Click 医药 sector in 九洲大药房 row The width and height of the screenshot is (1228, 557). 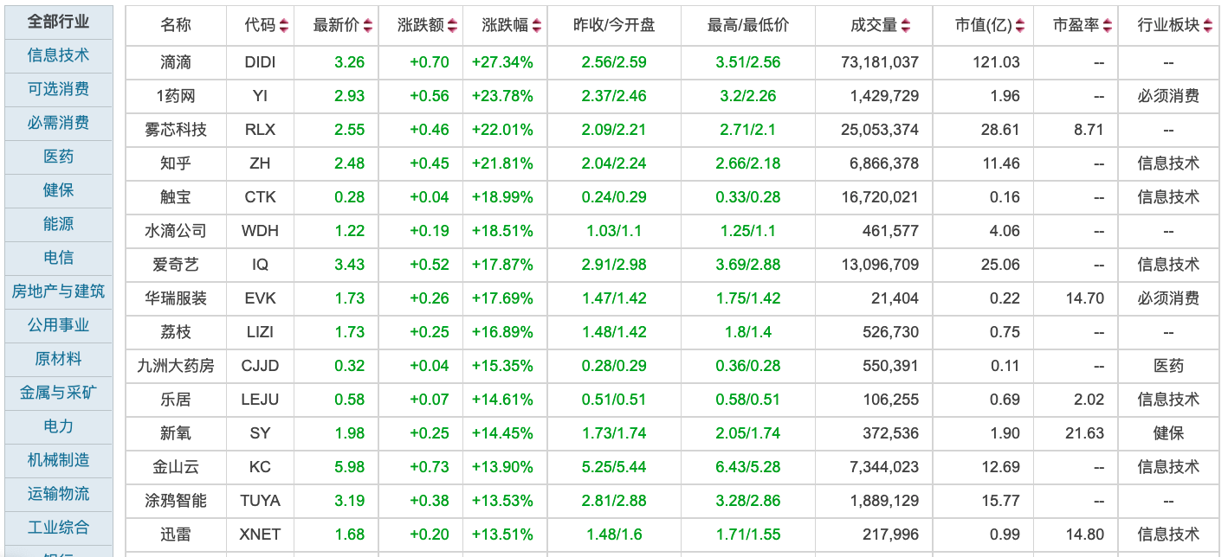click(1168, 366)
